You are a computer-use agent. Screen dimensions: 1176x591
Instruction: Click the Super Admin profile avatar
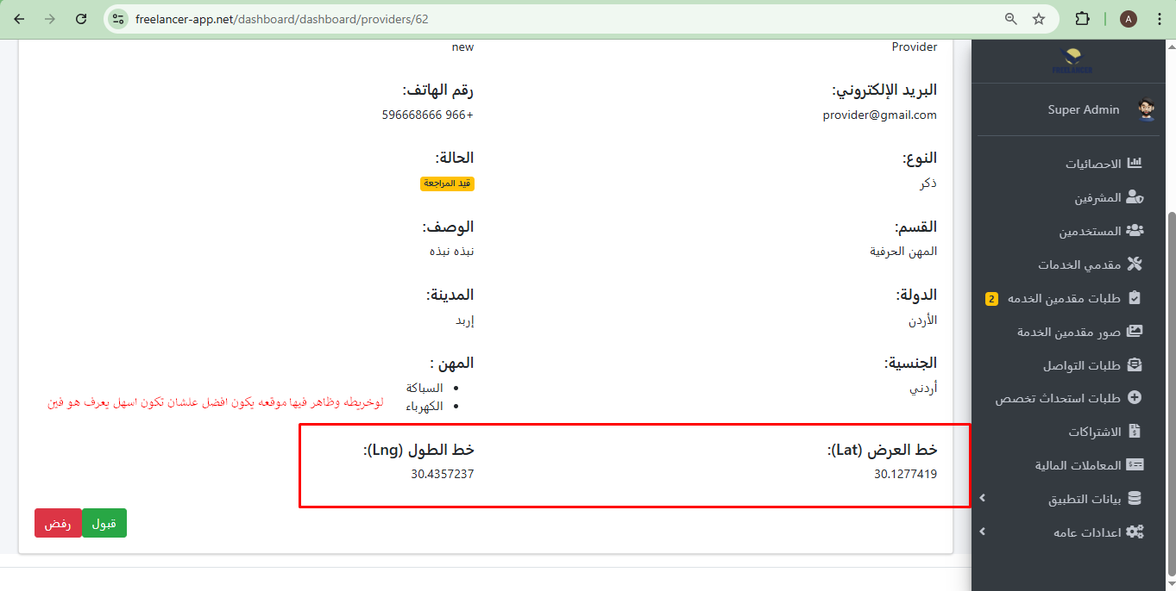(x=1146, y=109)
